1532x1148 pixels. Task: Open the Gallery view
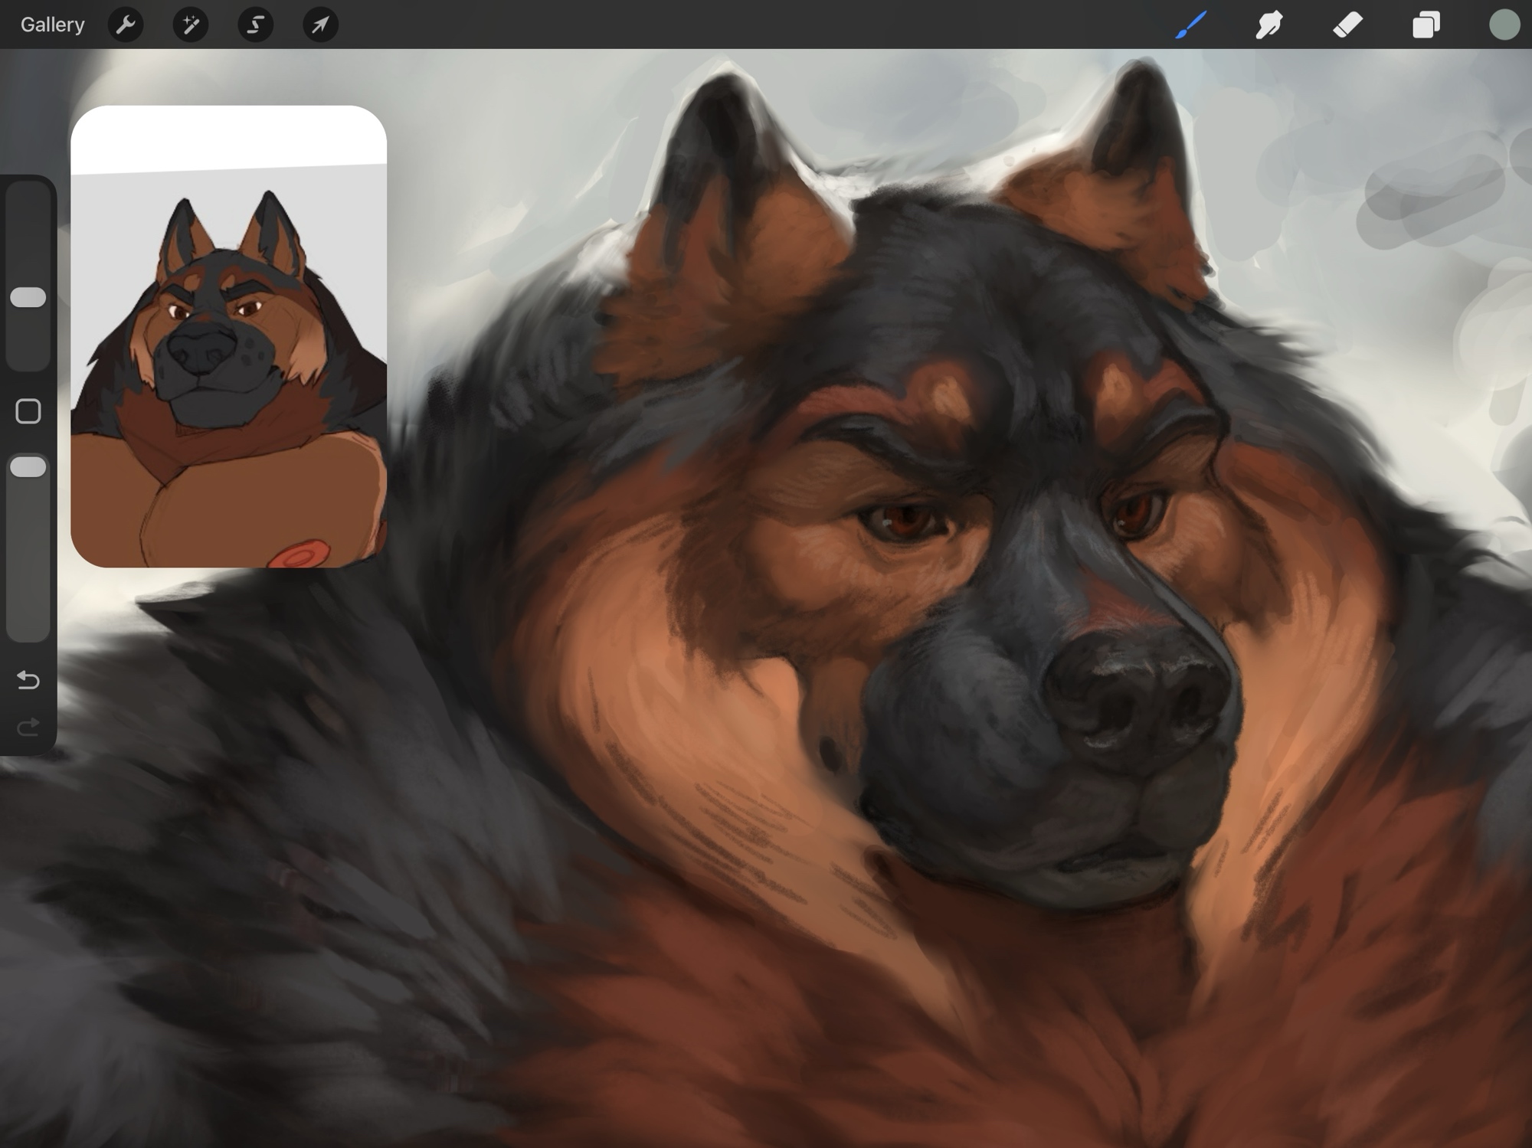pos(52,25)
